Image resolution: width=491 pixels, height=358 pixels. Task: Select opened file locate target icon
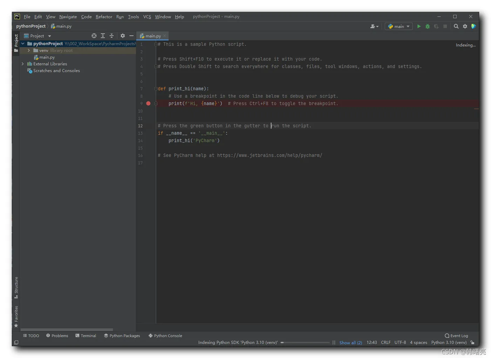pos(94,36)
